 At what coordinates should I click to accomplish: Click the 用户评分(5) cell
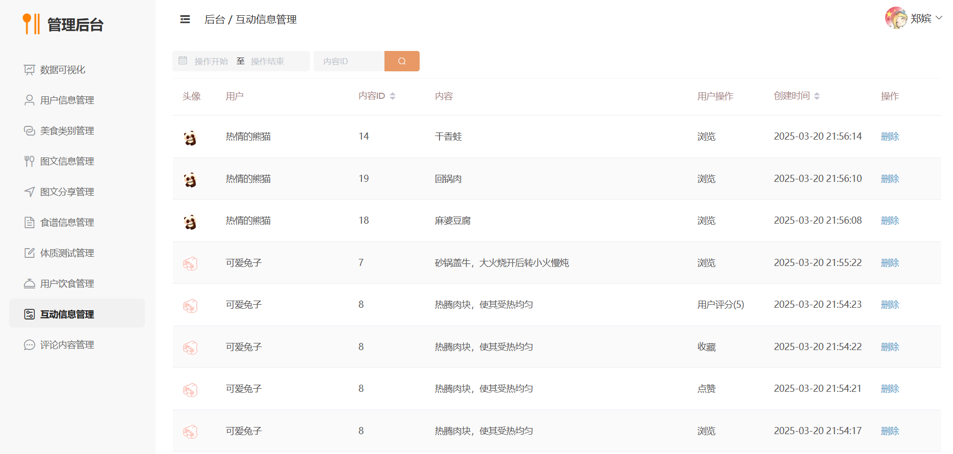coord(720,305)
